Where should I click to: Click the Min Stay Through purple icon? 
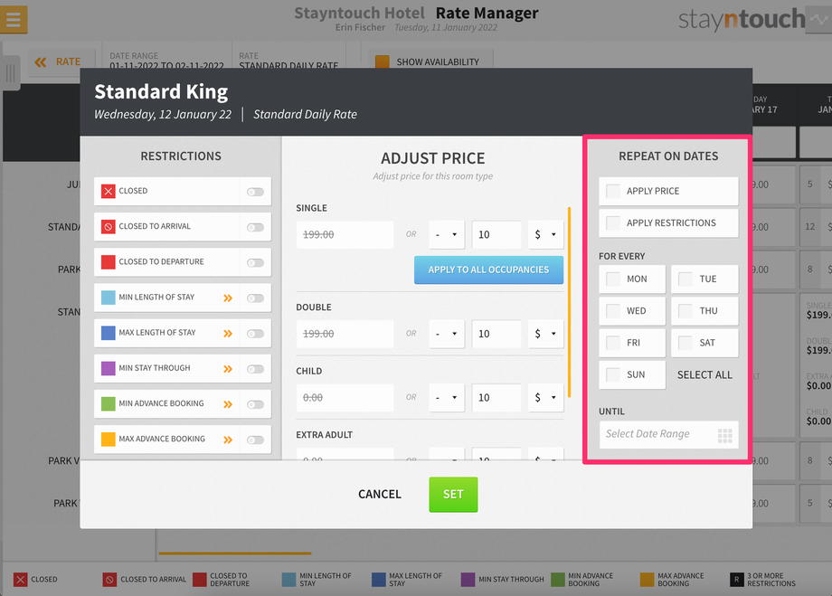pos(109,368)
